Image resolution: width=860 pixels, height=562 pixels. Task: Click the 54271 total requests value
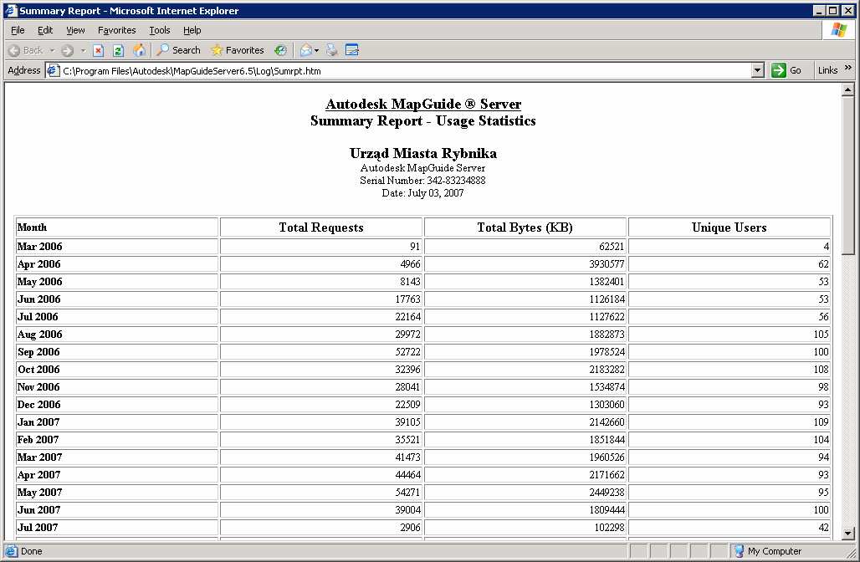point(407,492)
